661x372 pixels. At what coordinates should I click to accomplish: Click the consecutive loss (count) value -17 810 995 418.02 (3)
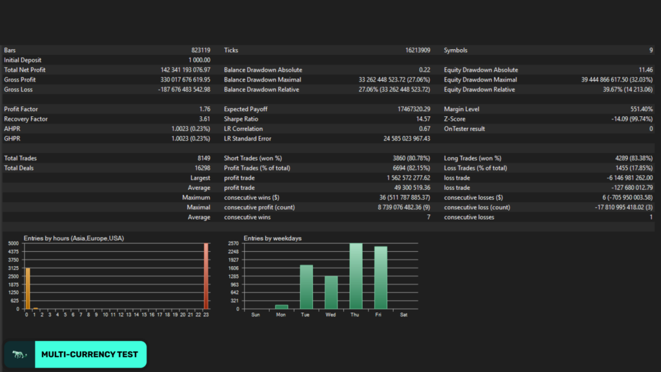coord(624,207)
